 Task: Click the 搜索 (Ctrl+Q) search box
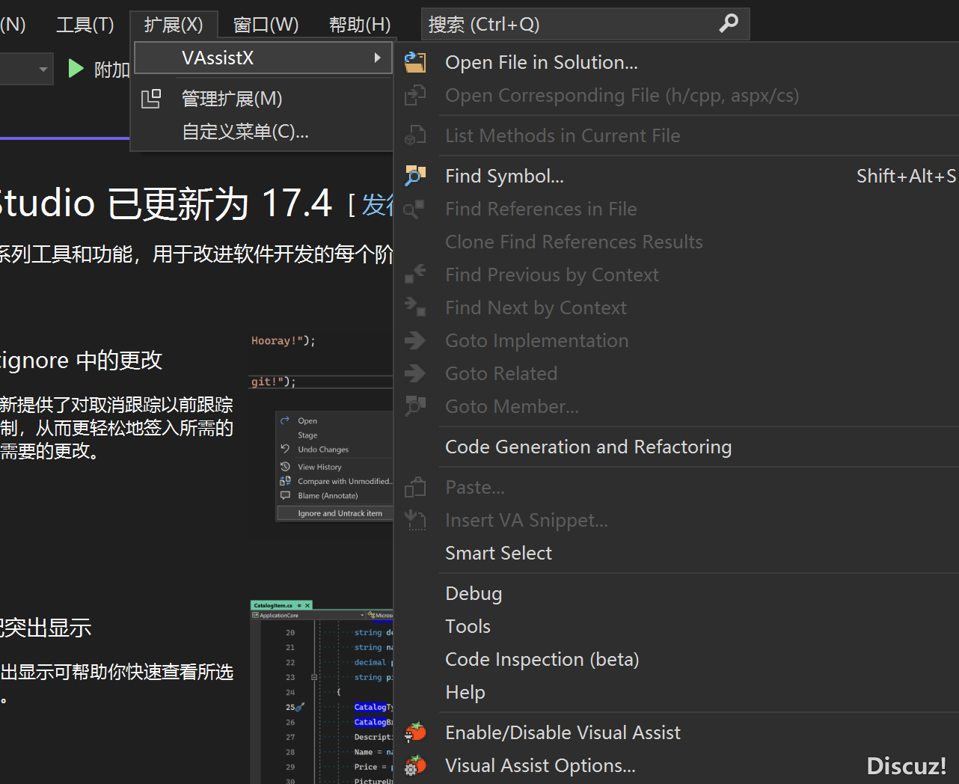pos(585,24)
